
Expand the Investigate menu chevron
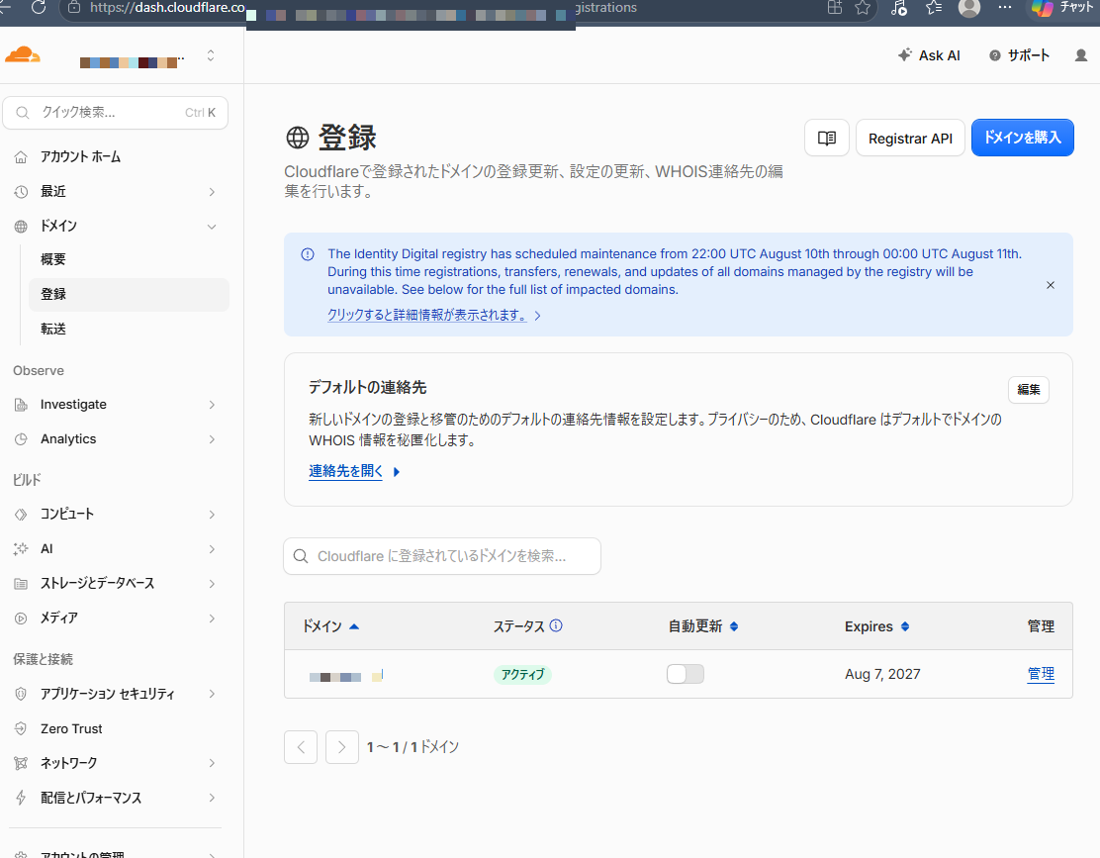click(211, 405)
